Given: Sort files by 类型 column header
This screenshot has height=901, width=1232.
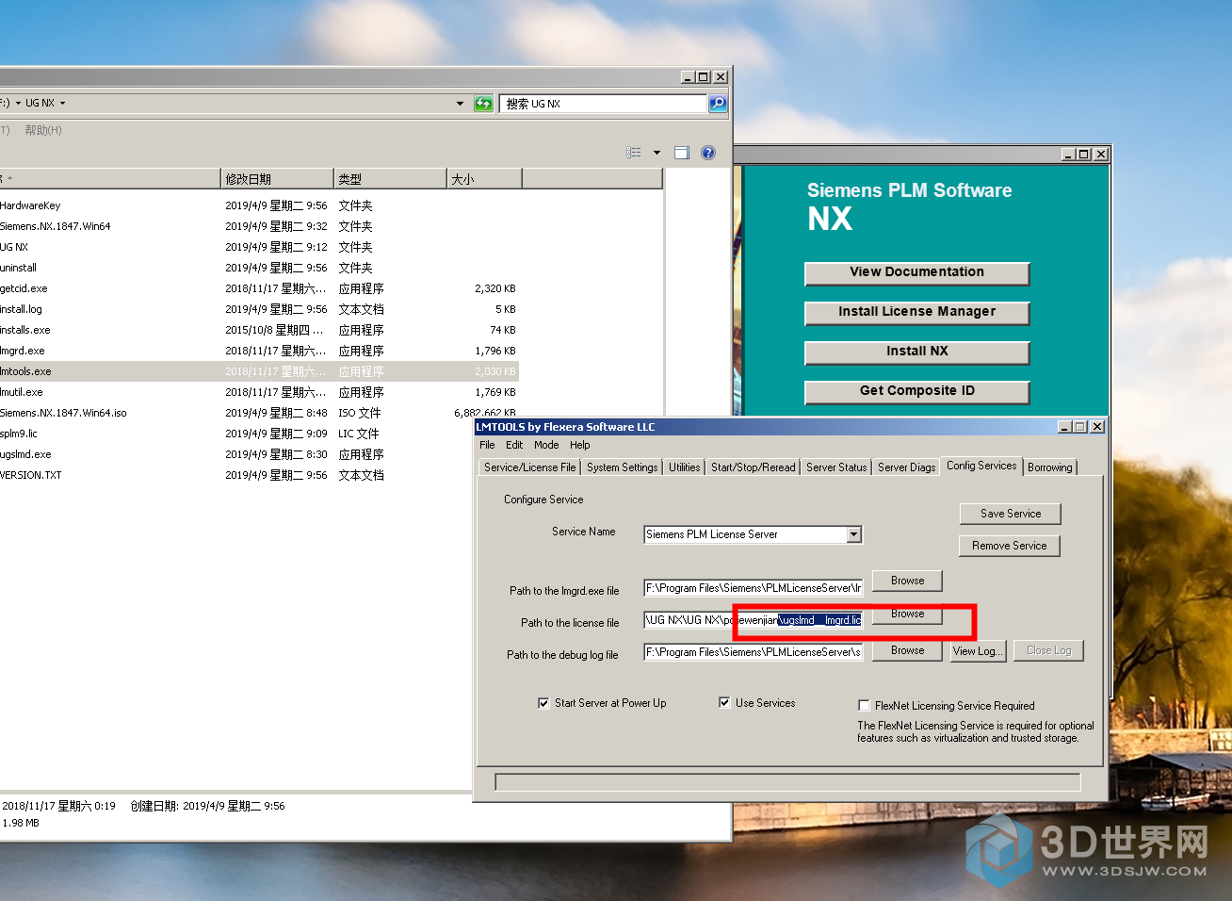Looking at the screenshot, I should coord(390,179).
